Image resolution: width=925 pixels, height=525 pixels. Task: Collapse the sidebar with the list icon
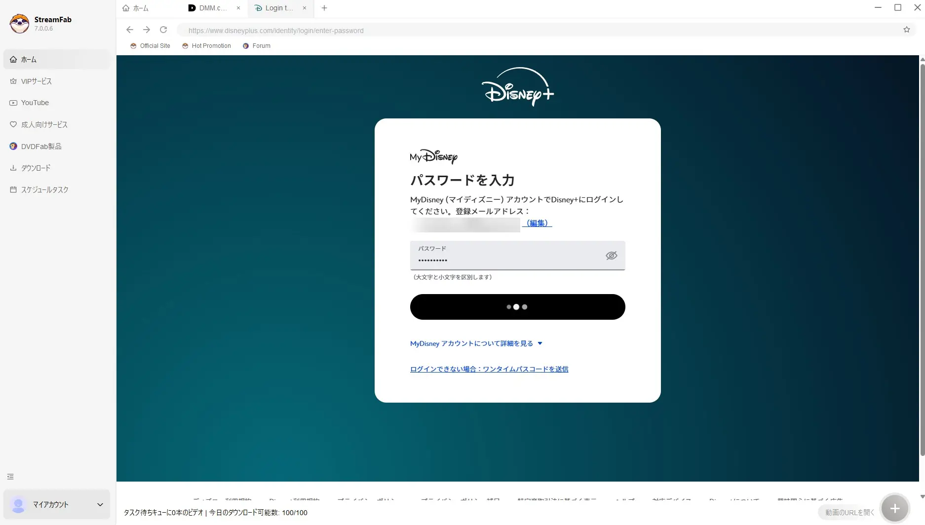click(10, 477)
